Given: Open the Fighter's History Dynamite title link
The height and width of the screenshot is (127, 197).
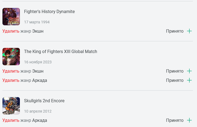Looking at the screenshot, I should [x=49, y=11].
